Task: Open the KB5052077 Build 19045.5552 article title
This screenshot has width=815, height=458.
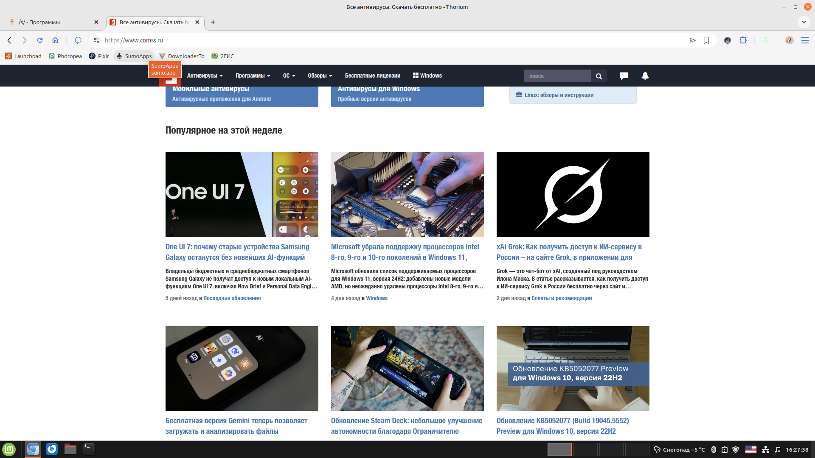Action: (x=563, y=426)
